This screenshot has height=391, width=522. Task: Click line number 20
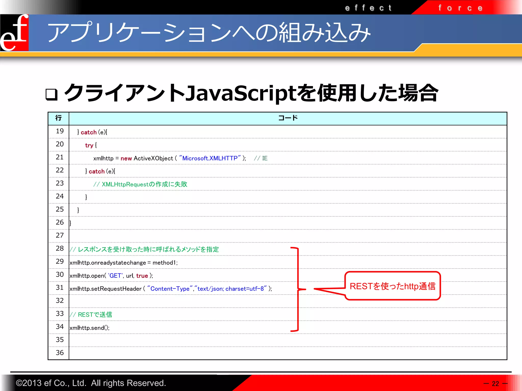(x=60, y=144)
